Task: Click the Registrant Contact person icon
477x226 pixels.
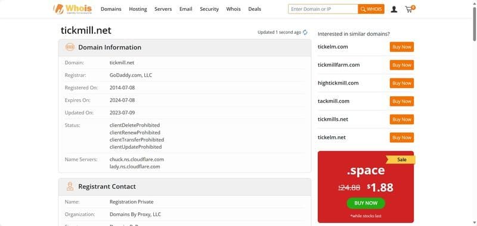Action: [70, 186]
